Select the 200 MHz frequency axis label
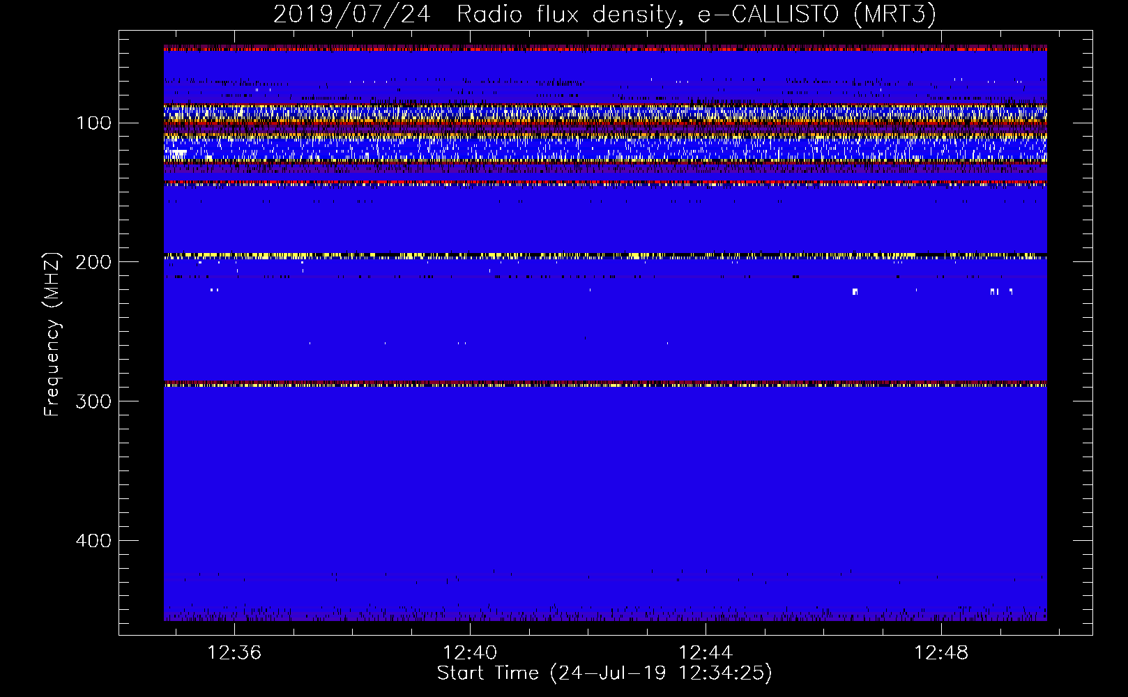The height and width of the screenshot is (697, 1128). [x=93, y=262]
